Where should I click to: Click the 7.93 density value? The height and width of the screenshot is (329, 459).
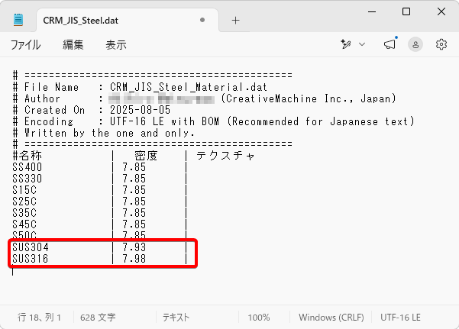tap(134, 247)
